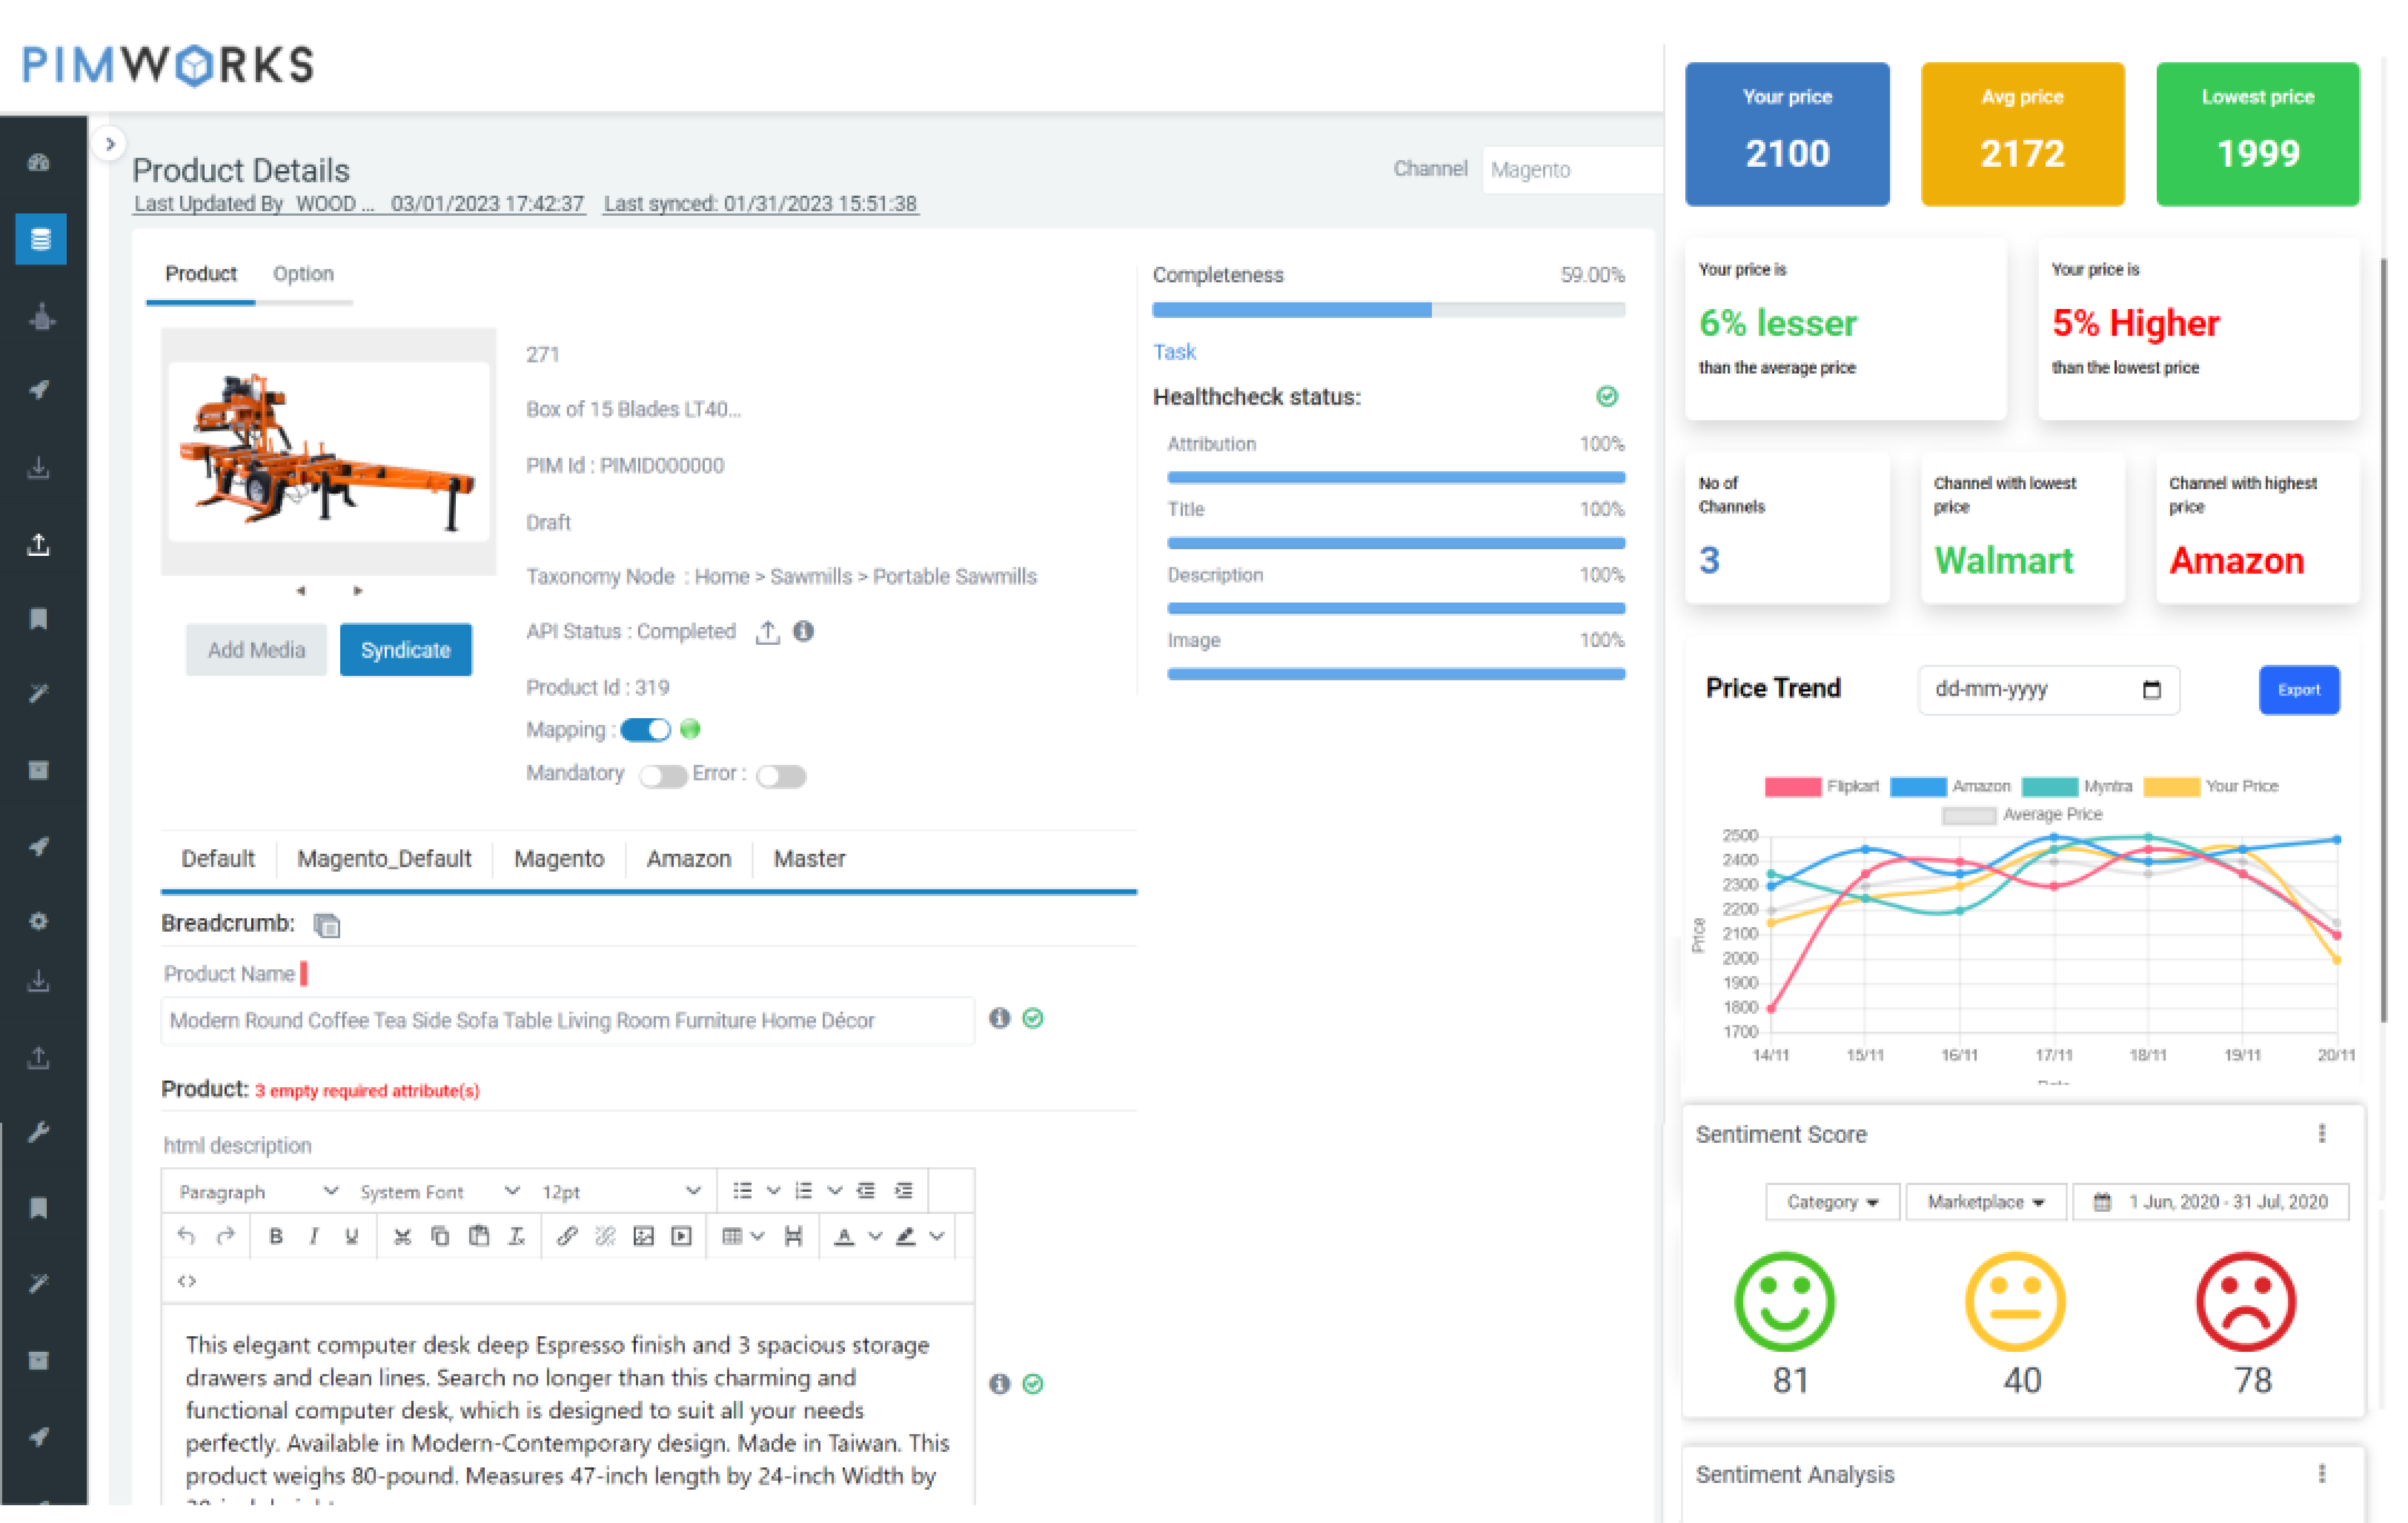Open the dashboard icon in the sidebar
Image resolution: width=2408 pixels, height=1523 pixels.
[x=40, y=161]
